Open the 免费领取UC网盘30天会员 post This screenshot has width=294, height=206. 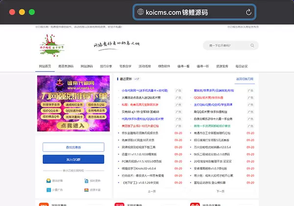(x=138, y=140)
